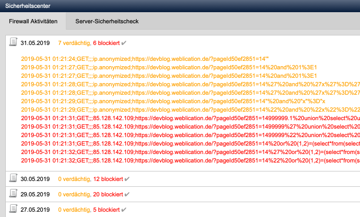Click the '5 blockiert' label
The height and width of the screenshot is (217, 360).
coord(106,210)
